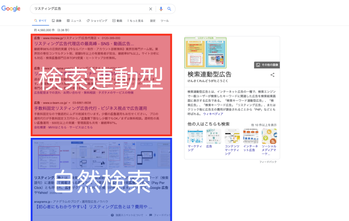Image resolution: width=349 pixels, height=221 pixels.
Task: Open 広告 related search thumbnail
Action: (214, 136)
